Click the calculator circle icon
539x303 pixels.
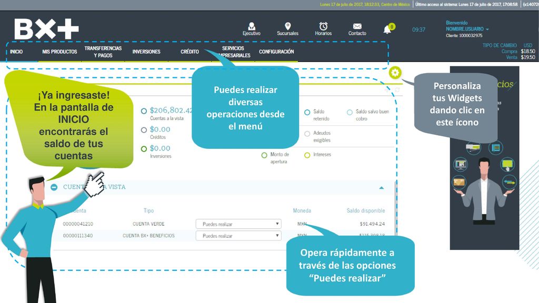(495, 148)
